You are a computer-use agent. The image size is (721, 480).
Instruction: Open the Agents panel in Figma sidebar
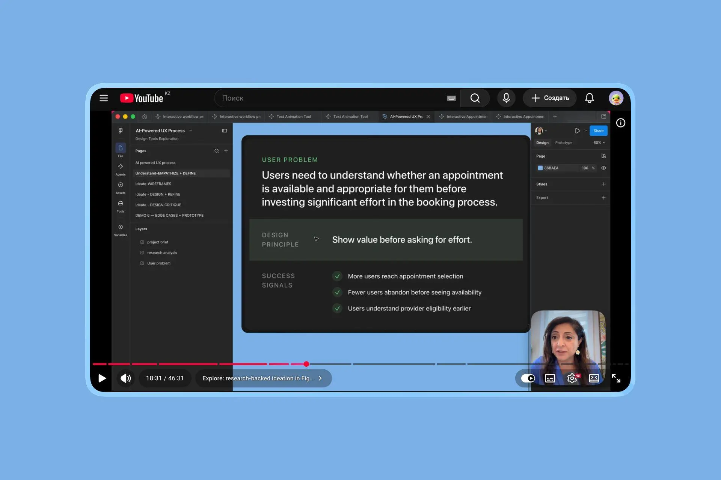click(x=121, y=169)
